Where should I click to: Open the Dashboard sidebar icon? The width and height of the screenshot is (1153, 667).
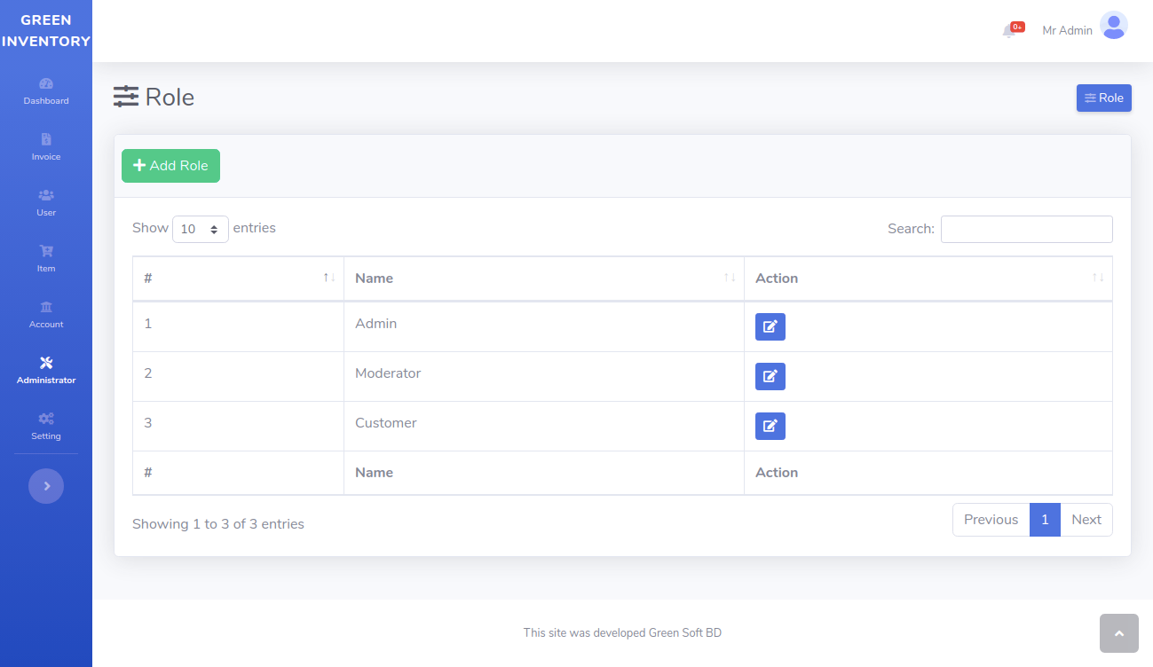tap(45, 85)
